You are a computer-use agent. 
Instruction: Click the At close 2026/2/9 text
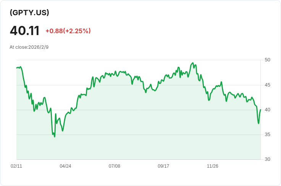click(29, 47)
